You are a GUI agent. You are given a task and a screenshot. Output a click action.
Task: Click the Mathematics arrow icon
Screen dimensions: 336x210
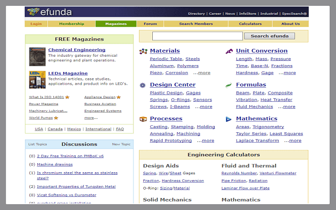(x=229, y=119)
